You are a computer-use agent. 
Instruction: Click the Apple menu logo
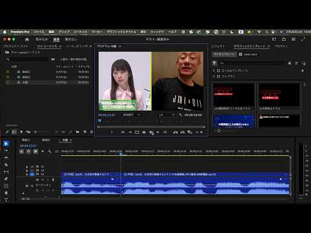pos(5,32)
